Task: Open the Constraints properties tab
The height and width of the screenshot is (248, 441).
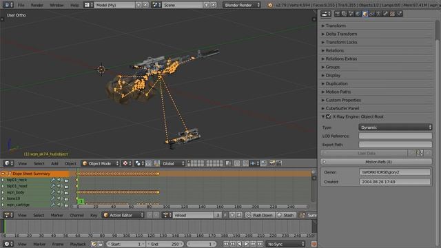Action: 372,14
